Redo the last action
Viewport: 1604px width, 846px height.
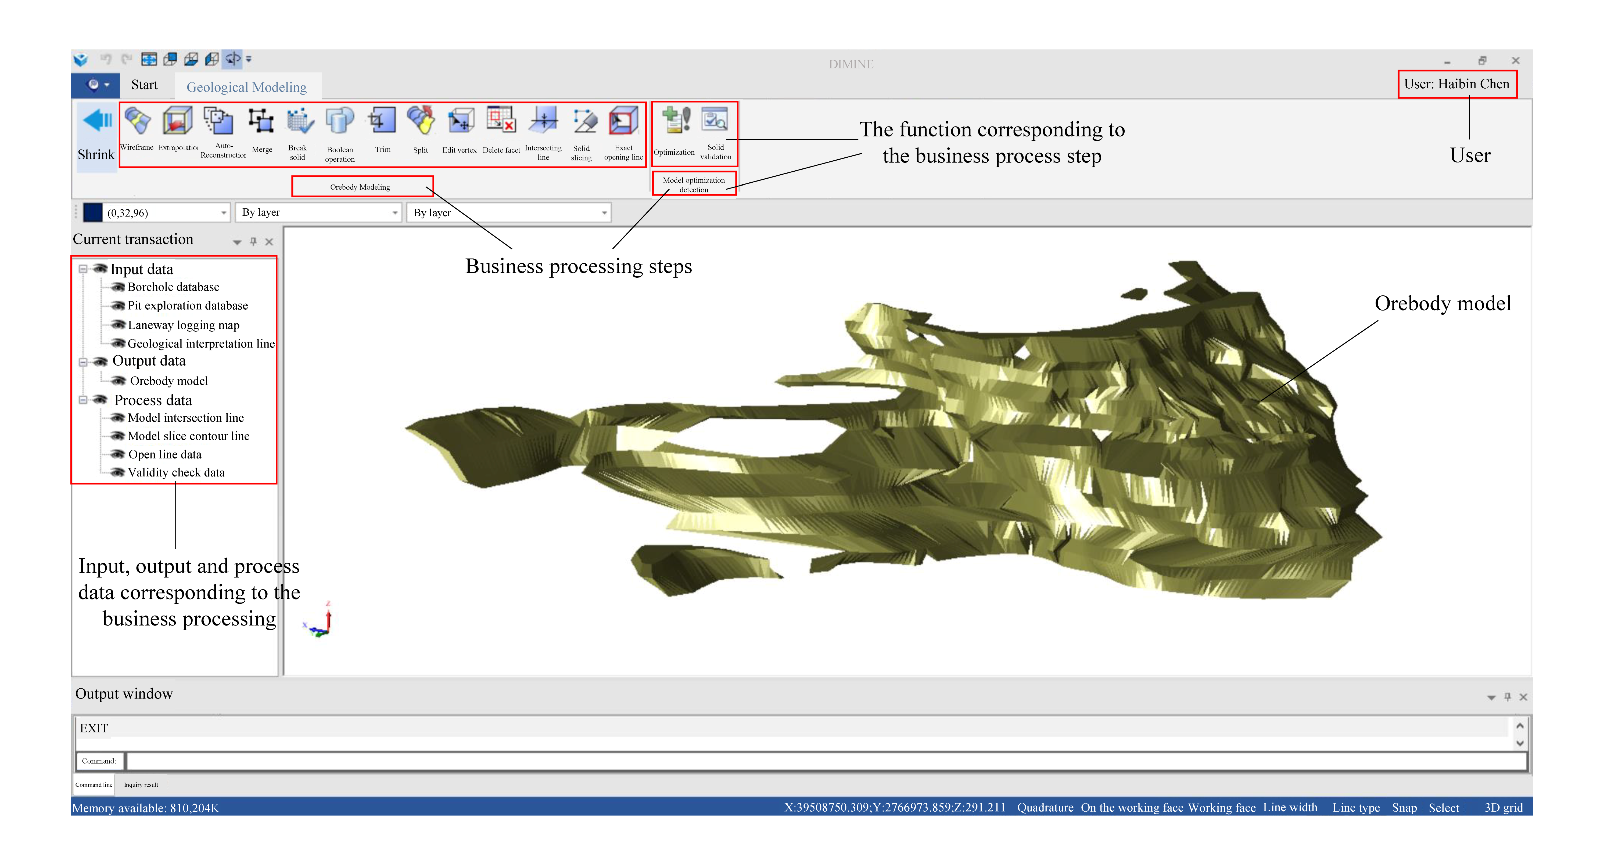(126, 59)
